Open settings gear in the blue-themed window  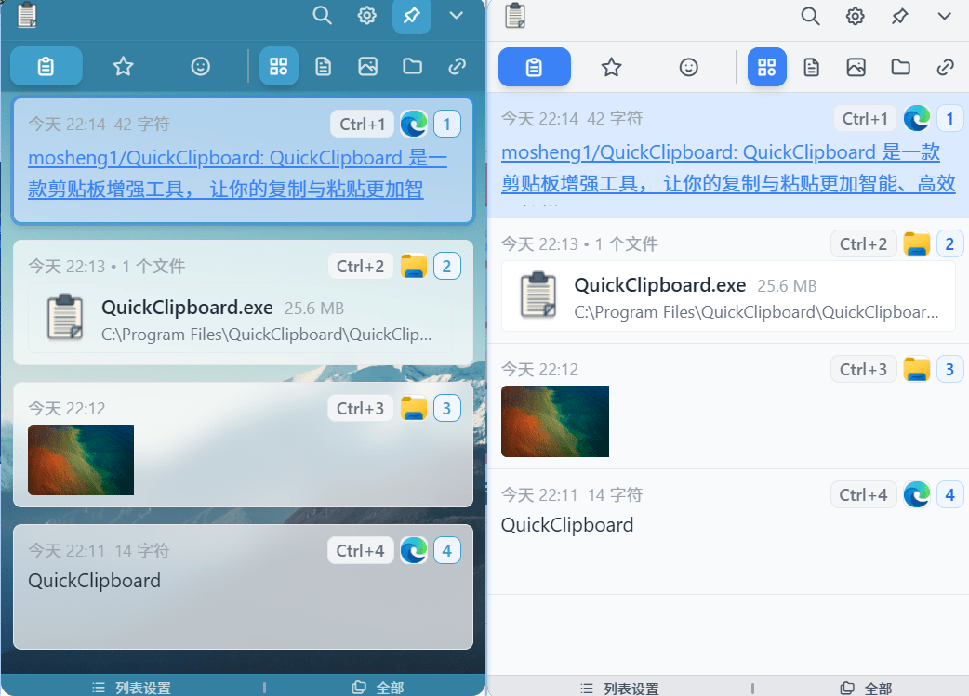pyautogui.click(x=367, y=15)
